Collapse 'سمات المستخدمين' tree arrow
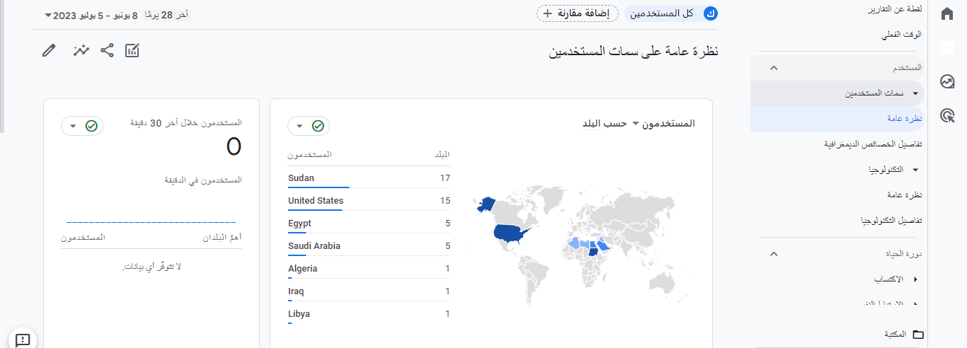This screenshot has width=967, height=348. pyautogui.click(x=915, y=93)
